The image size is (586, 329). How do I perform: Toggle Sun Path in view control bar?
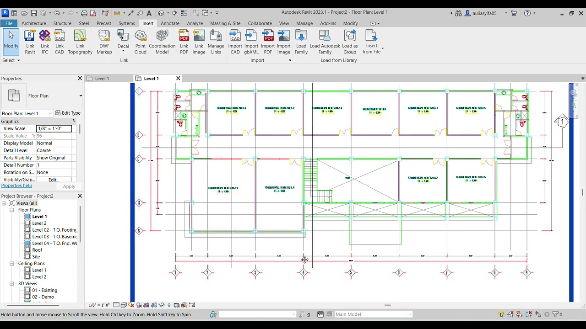pyautogui.click(x=131, y=305)
